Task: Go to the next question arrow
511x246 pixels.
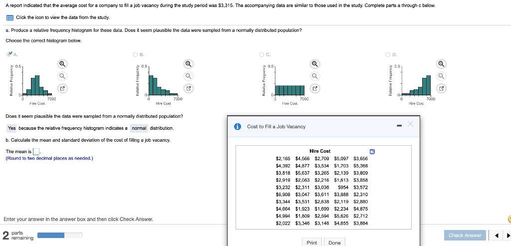Action: coord(508,235)
